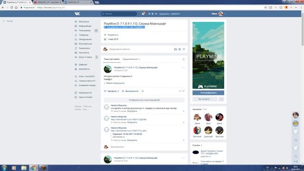Click the first post's group avatar
This screenshot has height=171, width=304.
[x=108, y=69]
